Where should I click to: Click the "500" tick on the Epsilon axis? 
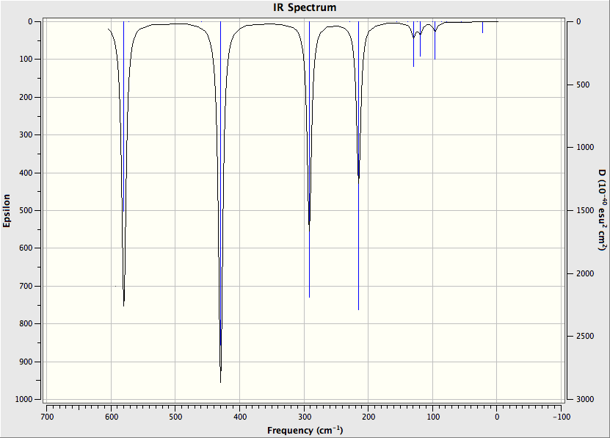pos(26,211)
